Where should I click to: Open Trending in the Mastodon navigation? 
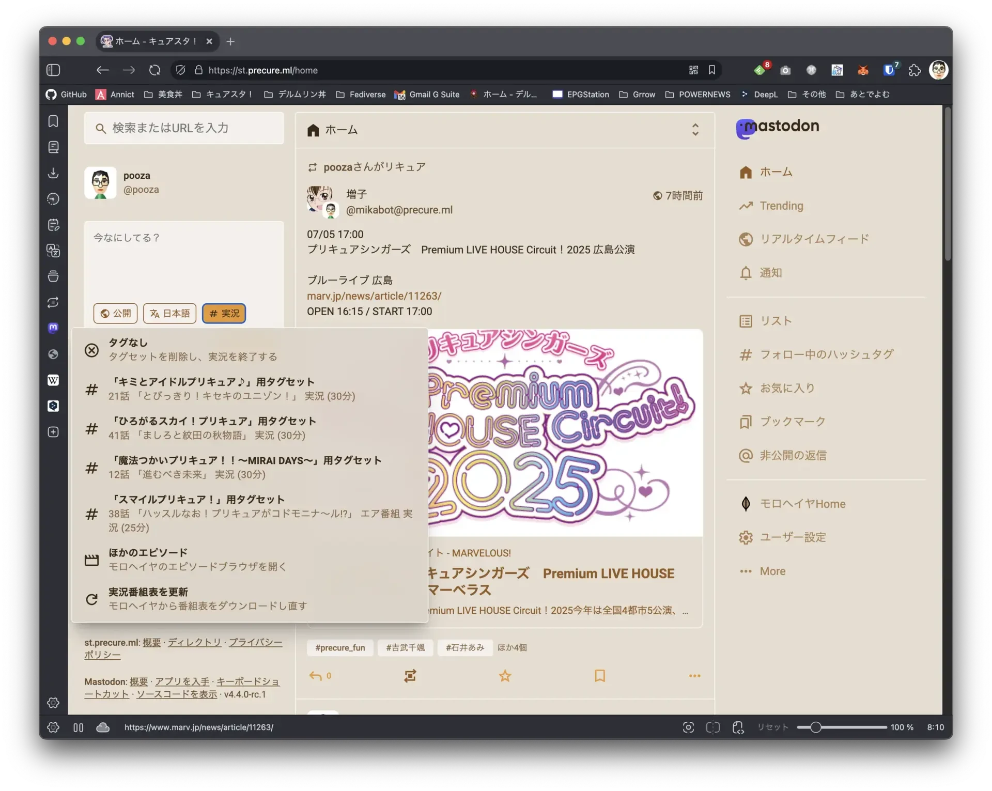click(x=771, y=206)
